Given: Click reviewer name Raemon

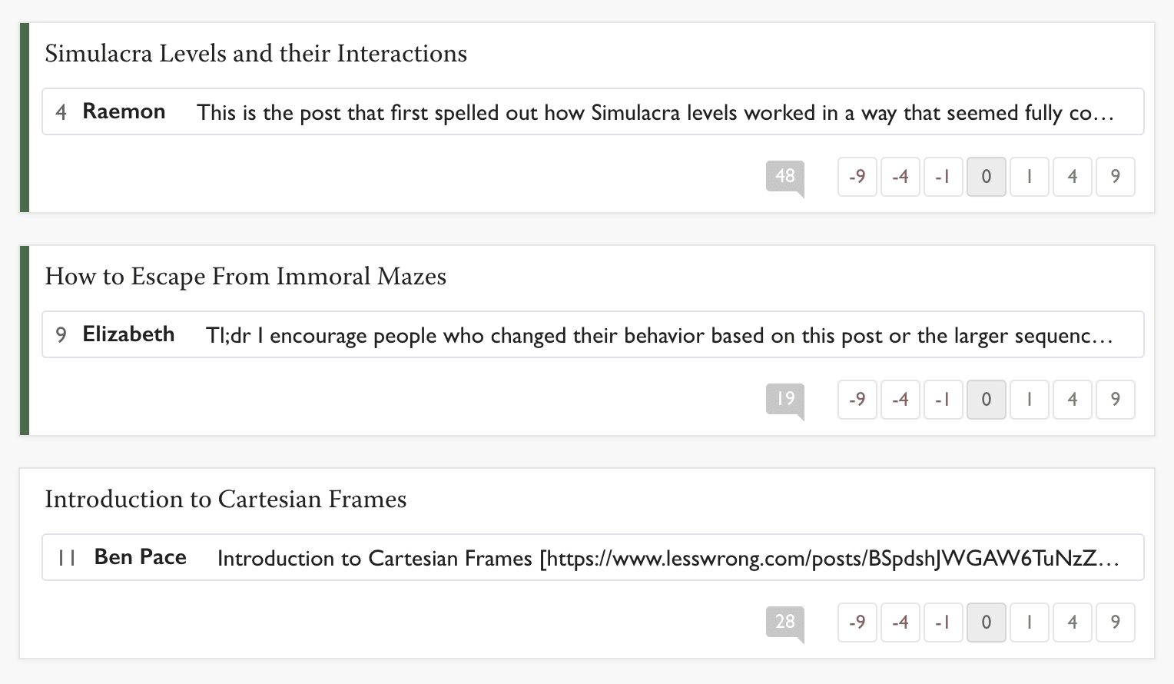Looking at the screenshot, I should point(124,112).
